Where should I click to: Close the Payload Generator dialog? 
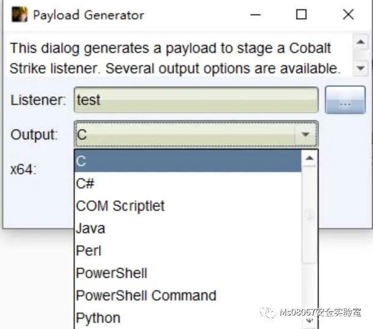pyautogui.click(x=348, y=15)
